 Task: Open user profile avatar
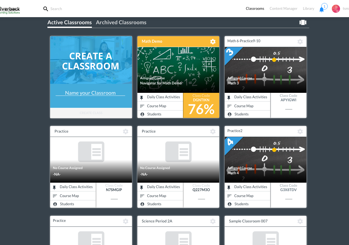pyautogui.click(x=336, y=9)
